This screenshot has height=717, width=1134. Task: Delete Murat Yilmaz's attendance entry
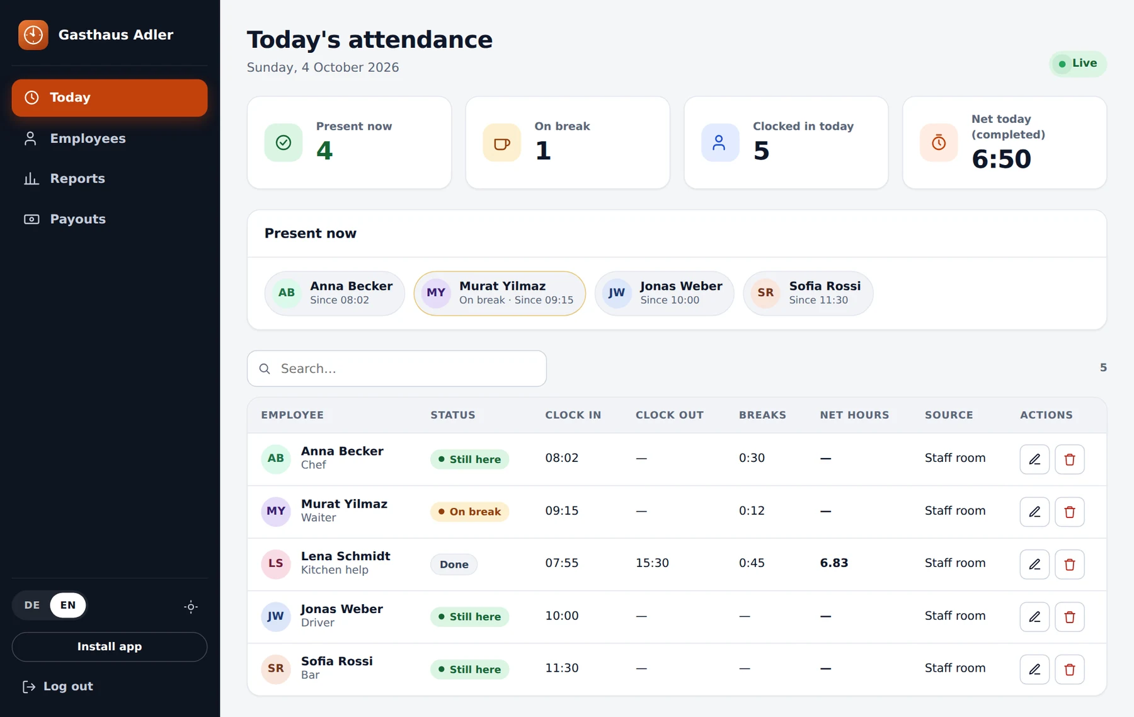tap(1070, 512)
